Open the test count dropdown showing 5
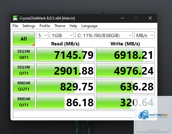 point(42,35)
